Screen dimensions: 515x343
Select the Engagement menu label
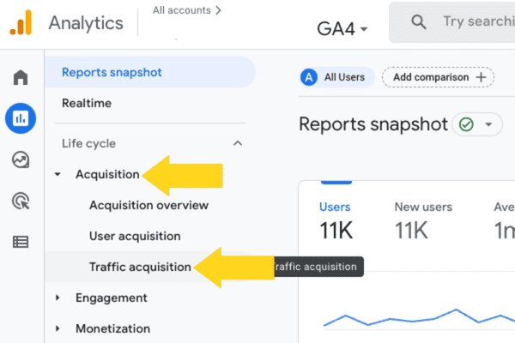click(x=112, y=298)
